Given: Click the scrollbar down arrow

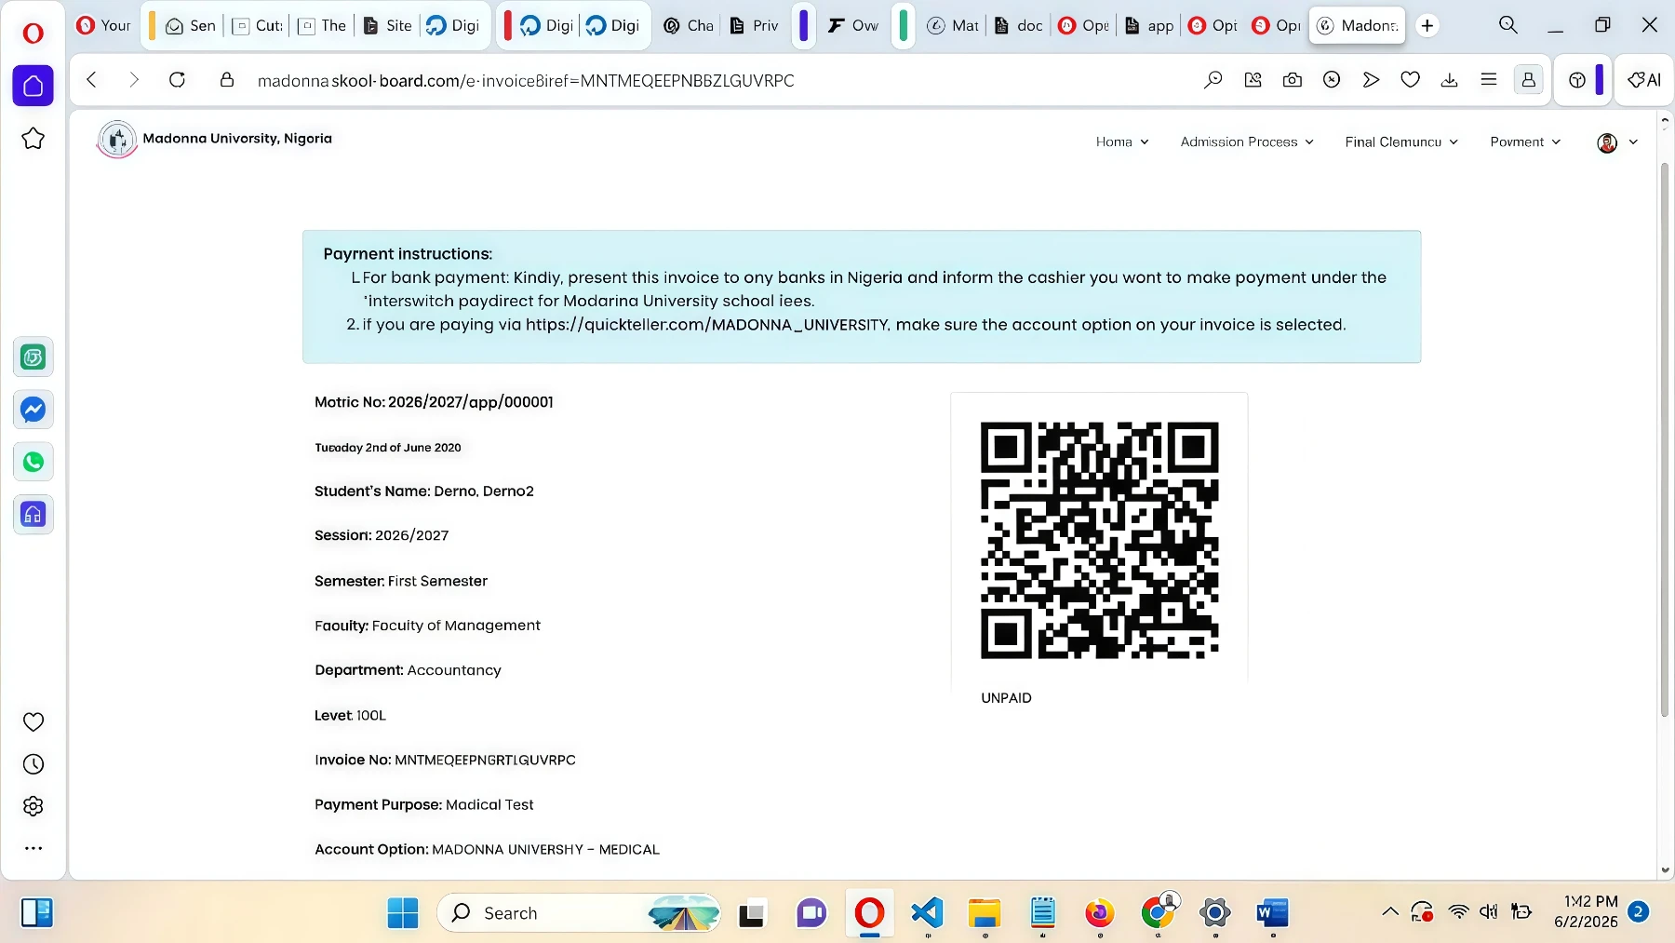Looking at the screenshot, I should [1665, 871].
